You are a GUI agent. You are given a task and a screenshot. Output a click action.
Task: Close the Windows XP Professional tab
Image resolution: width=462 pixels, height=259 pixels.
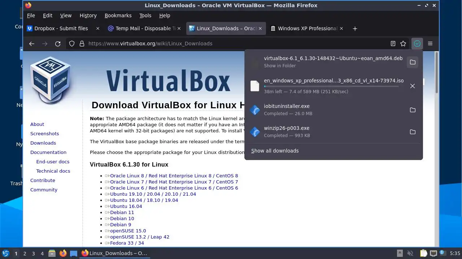(x=341, y=28)
